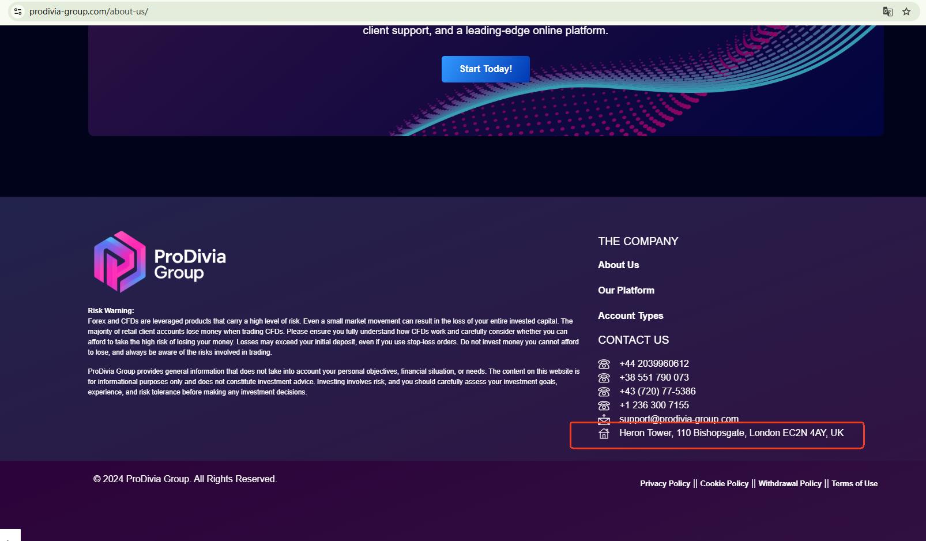This screenshot has height=541, width=926.
Task: Click the envelope icon beside support email
Action: coord(604,419)
